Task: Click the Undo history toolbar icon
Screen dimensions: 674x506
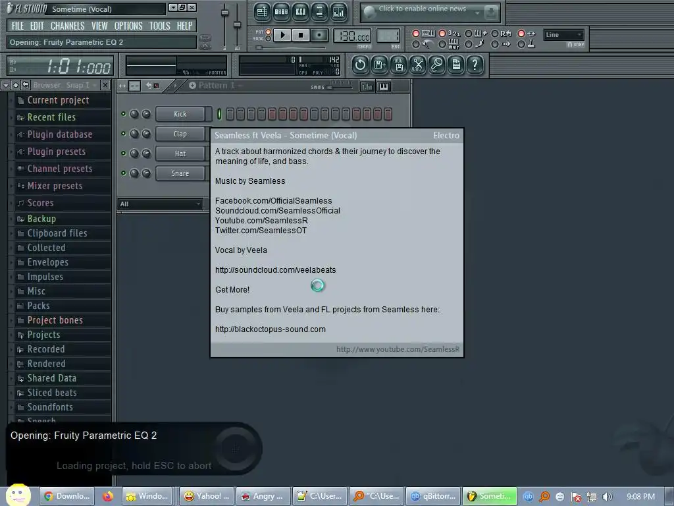Action: point(360,65)
